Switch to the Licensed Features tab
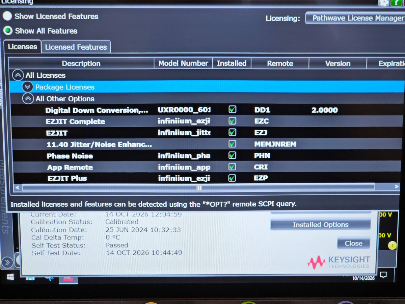The height and width of the screenshot is (304, 405). click(76, 47)
